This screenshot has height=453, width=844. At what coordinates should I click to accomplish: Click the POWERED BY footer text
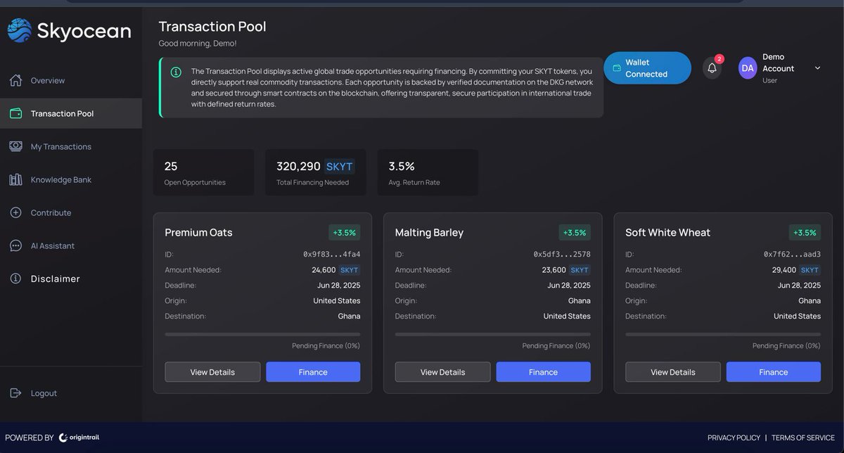pyautogui.click(x=30, y=438)
